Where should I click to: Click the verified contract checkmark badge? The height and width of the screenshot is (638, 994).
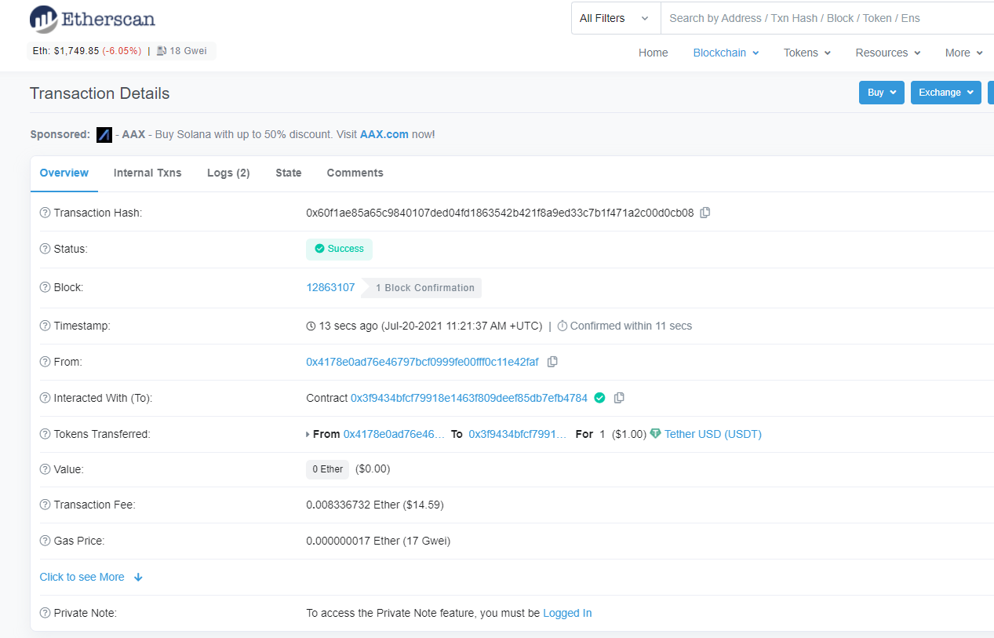(x=599, y=398)
